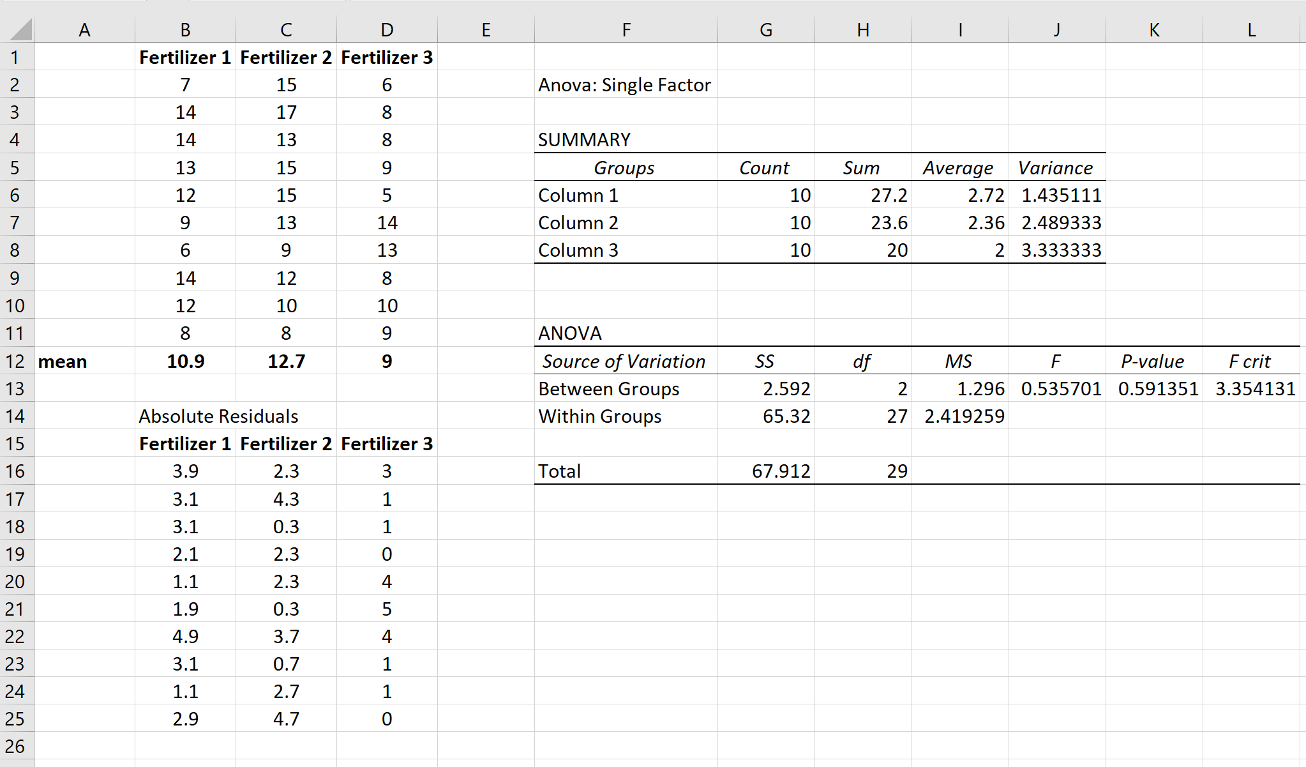Select the 'Source of Variation' heading cell
Image resolution: width=1306 pixels, height=767 pixels.
(x=624, y=361)
